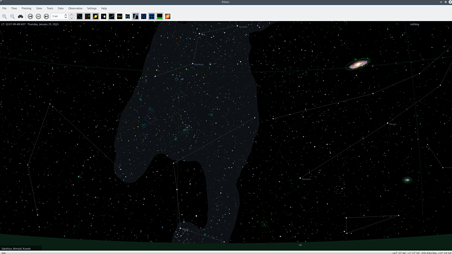This screenshot has width=452, height=254.
Task: Toggle constellation names 'Ori' icon
Action: [x=120, y=16]
